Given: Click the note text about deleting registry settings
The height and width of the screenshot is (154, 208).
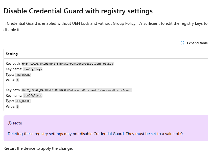Looking at the screenshot, I should pyautogui.click(x=96, y=134).
